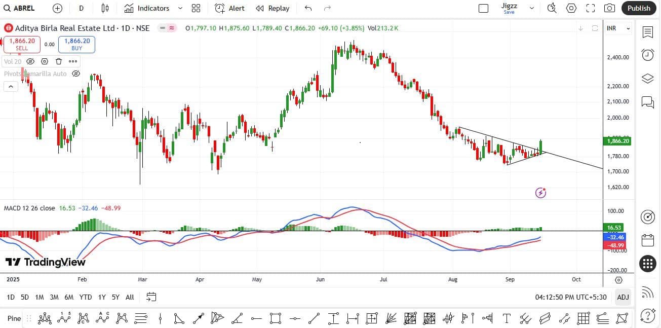This screenshot has width=661, height=328.
Task: Select the 5Y time range
Action: click(x=115, y=297)
